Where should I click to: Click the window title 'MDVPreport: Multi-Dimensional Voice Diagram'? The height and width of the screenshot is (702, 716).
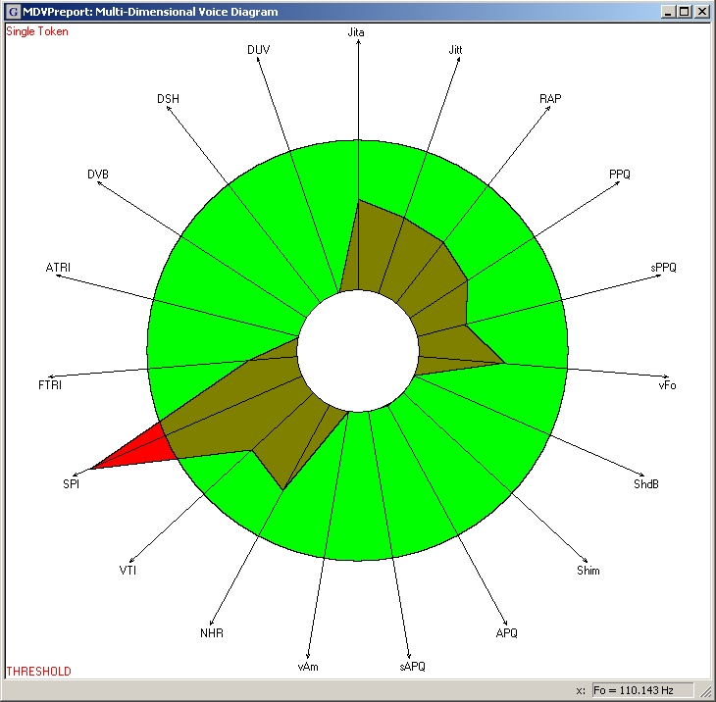150,12
